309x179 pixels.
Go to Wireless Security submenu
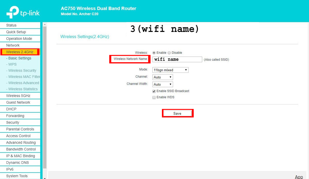pyautogui.click(x=22, y=70)
